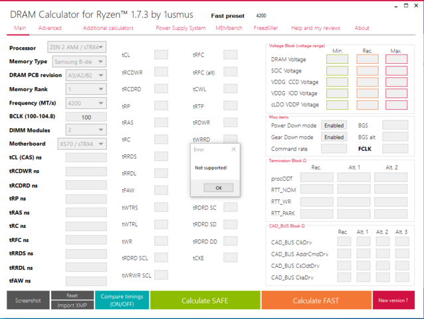Viewport: 424px width, 319px height.
Task: Click the tRCDWR ns input field
Action: pos(86,171)
